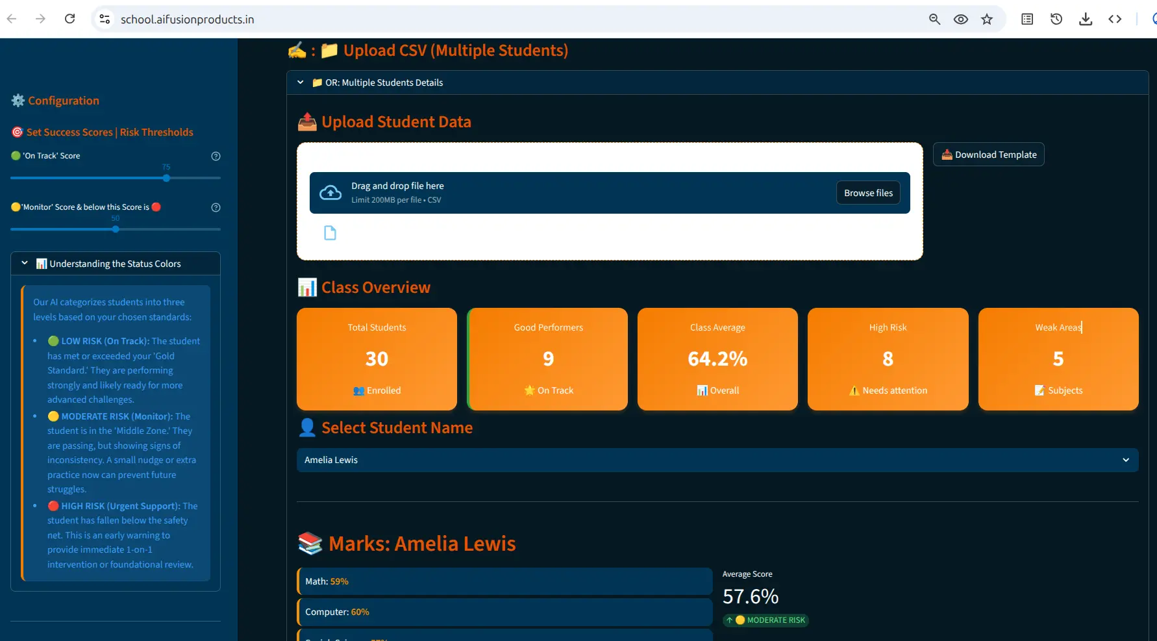
Task: Click the Class Average 64.2% value
Action: (717, 359)
